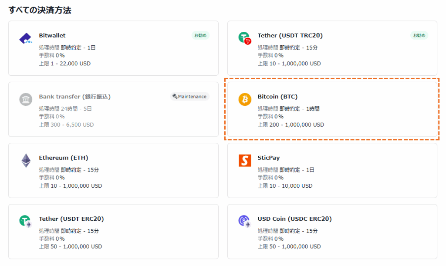Click SticPay processing time 即時約定 - 1日

297,170
